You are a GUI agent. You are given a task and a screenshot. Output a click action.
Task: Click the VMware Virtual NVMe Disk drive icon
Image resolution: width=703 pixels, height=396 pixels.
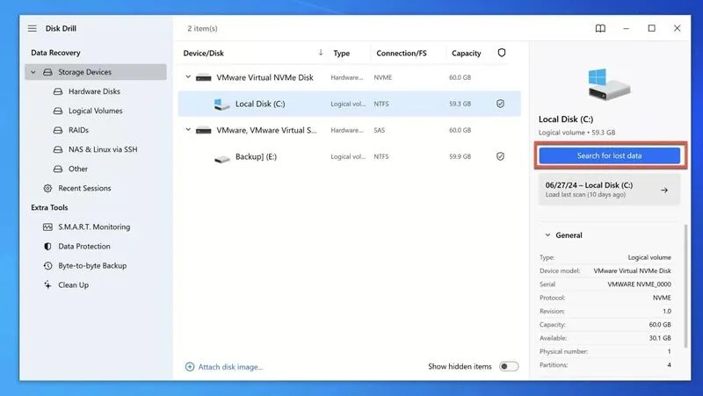tap(204, 77)
